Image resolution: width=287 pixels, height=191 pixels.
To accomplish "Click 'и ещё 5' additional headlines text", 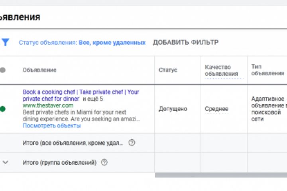I will tap(93, 99).
